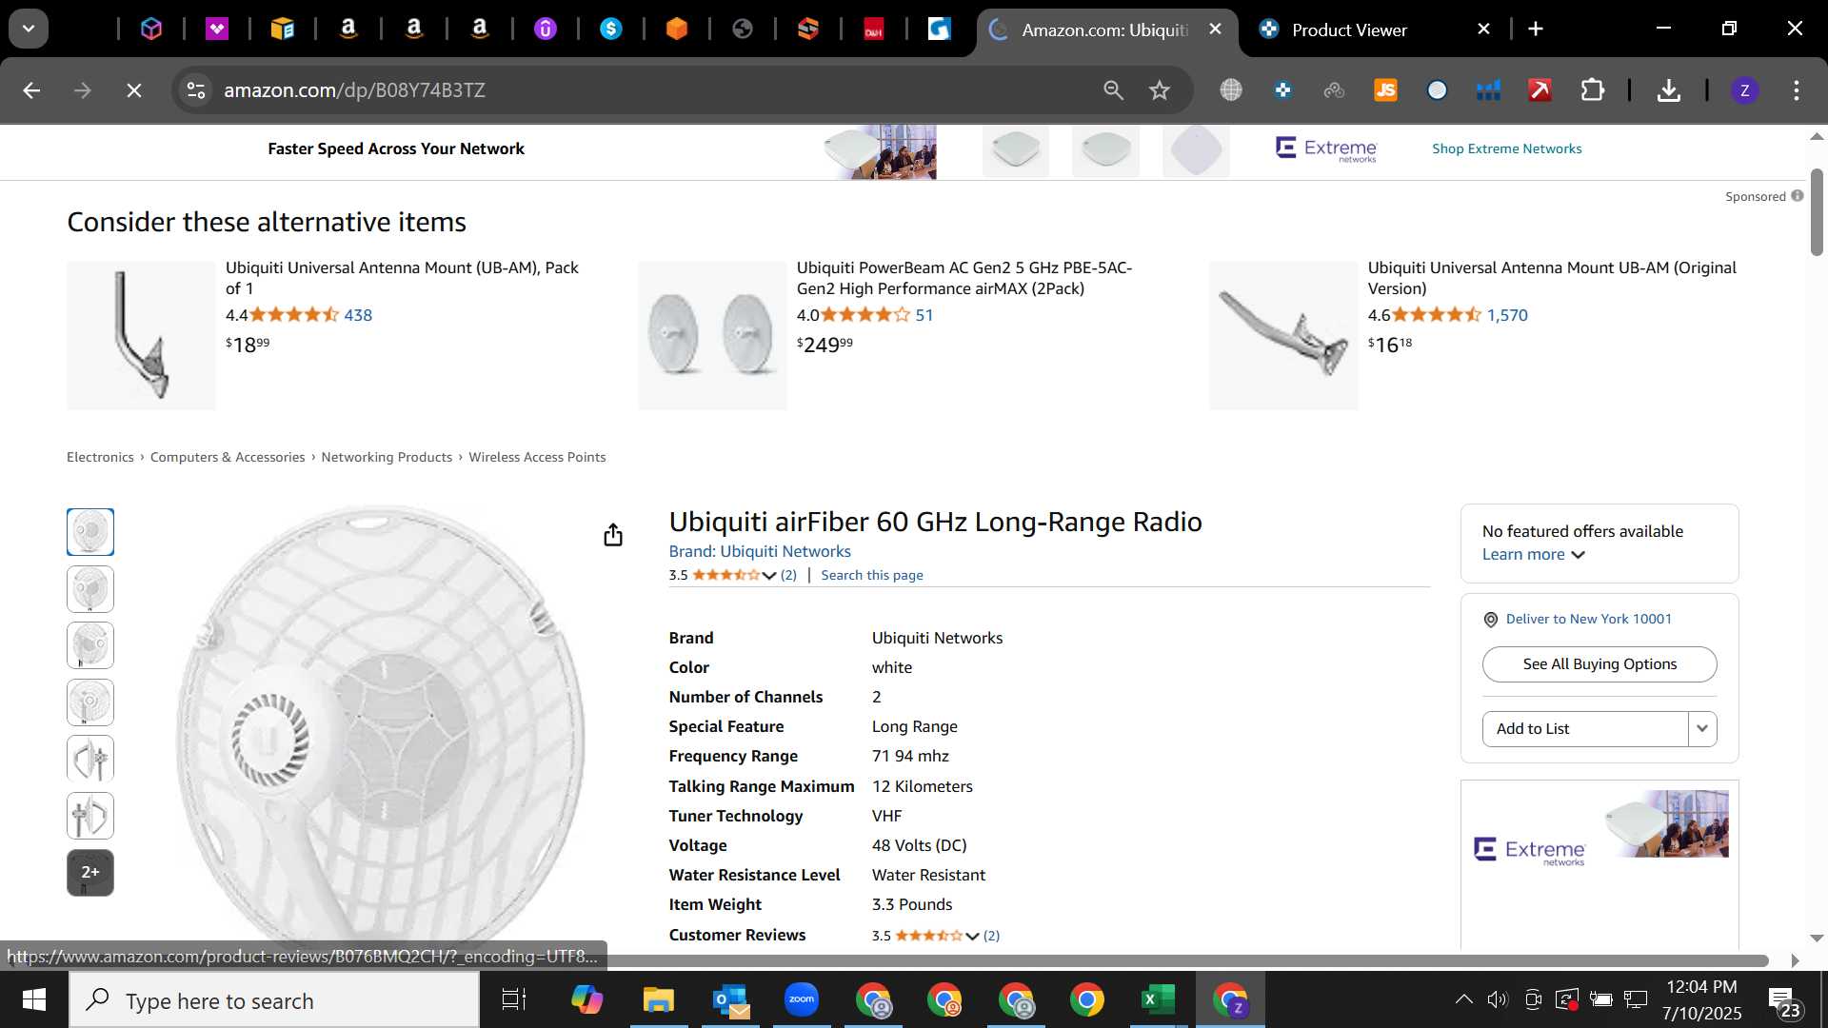Click the globe extension icon
Image resolution: width=1828 pixels, height=1028 pixels.
[1231, 90]
